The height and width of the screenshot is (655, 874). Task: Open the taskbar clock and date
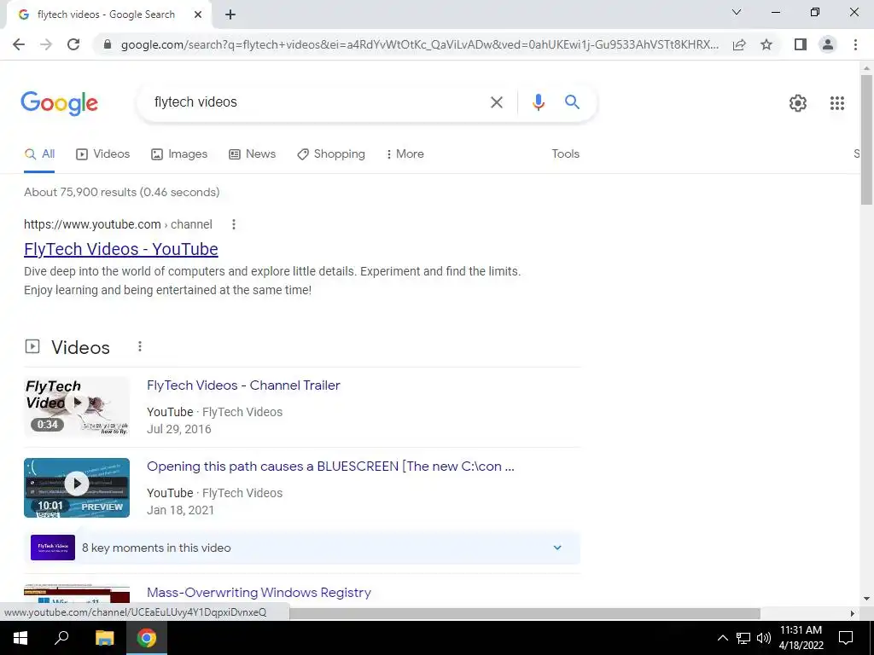(x=801, y=638)
